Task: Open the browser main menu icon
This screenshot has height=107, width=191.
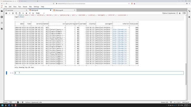Action: pyautogui.click(x=190, y=4)
